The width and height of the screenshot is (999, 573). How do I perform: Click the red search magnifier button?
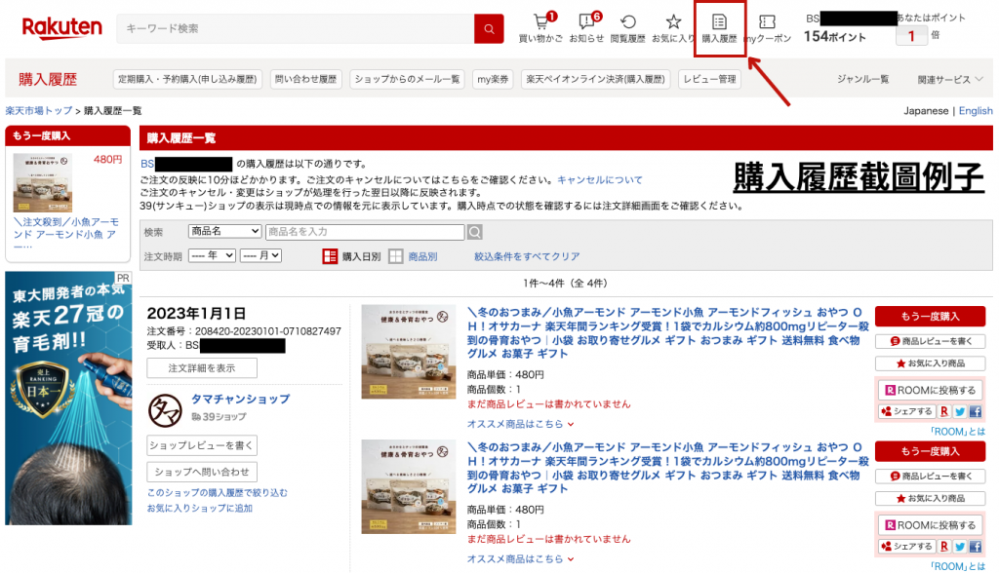pyautogui.click(x=489, y=28)
